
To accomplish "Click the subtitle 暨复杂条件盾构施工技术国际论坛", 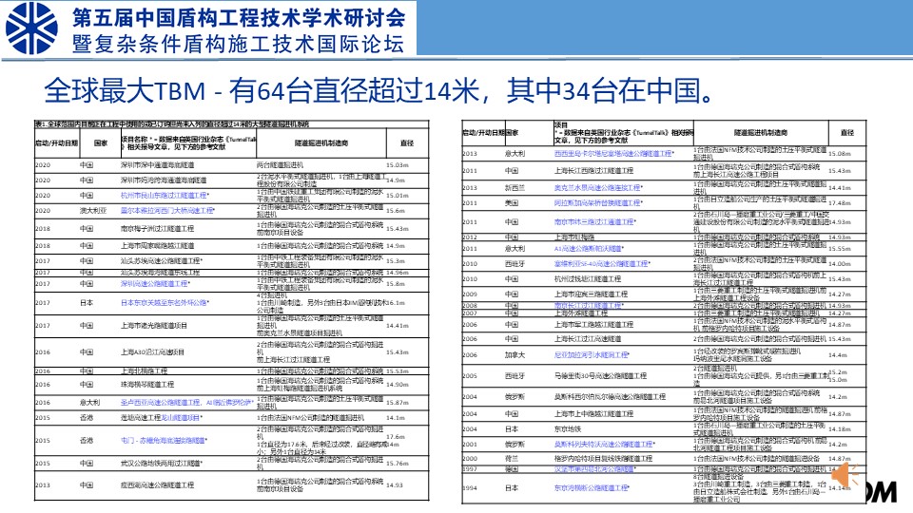I will [238, 44].
